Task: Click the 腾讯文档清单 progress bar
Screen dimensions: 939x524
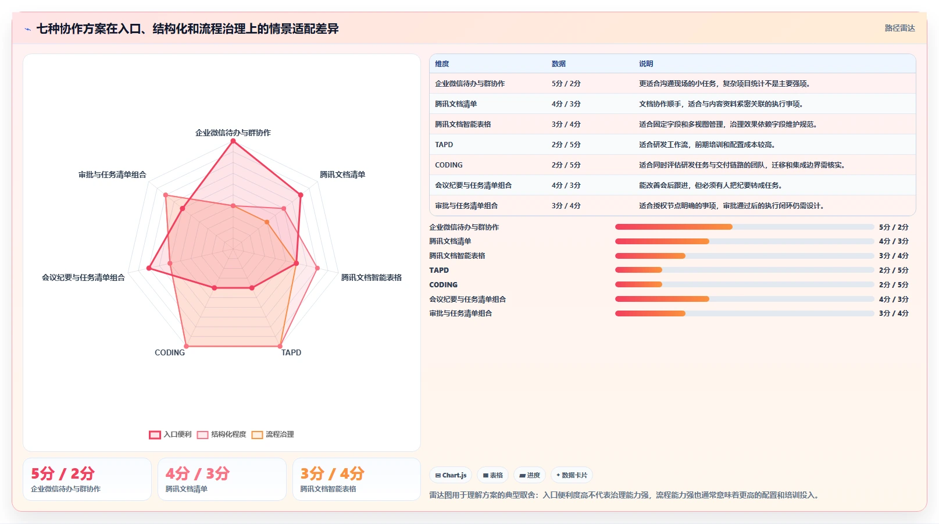Action: [745, 241]
